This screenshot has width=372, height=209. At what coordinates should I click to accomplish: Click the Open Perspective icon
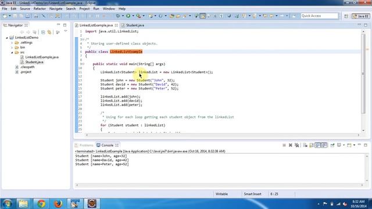tap(346, 16)
